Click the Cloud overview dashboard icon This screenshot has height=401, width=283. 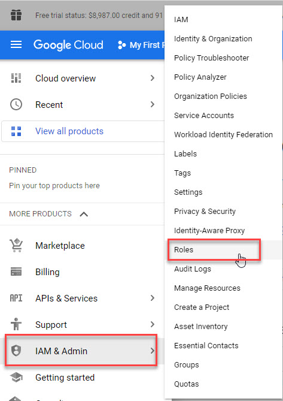pos(16,78)
